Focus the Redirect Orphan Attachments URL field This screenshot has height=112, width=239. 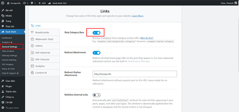click(135, 74)
